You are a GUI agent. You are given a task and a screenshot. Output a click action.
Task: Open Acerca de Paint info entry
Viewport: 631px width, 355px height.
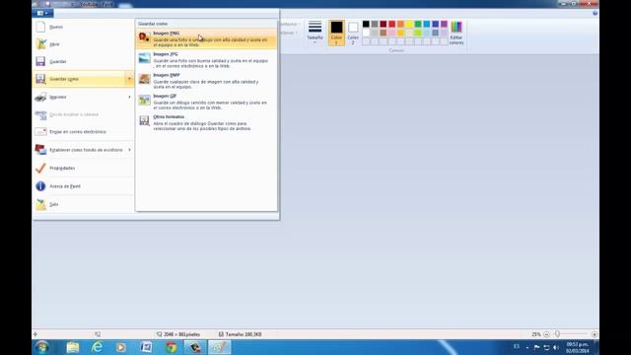(83, 186)
